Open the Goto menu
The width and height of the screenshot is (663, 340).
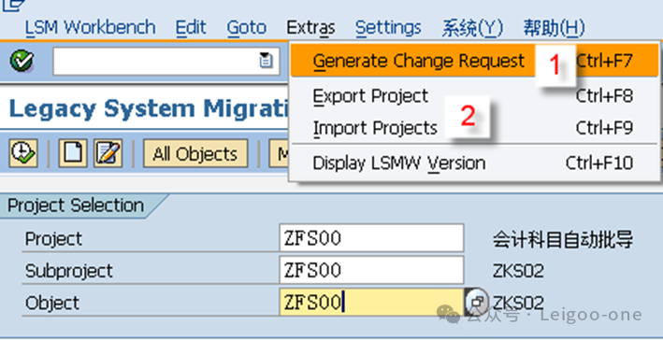[247, 28]
